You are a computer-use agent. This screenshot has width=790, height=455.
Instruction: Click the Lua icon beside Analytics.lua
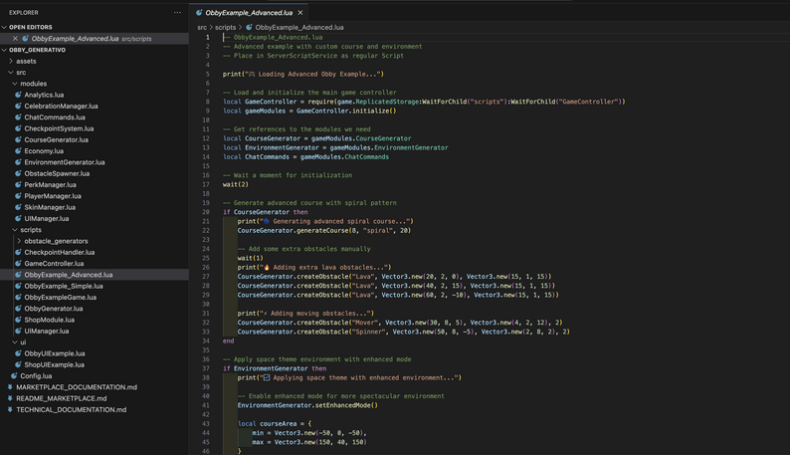[x=18, y=95]
